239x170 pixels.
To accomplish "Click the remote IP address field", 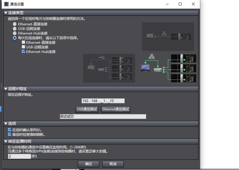I will [x=103, y=101].
